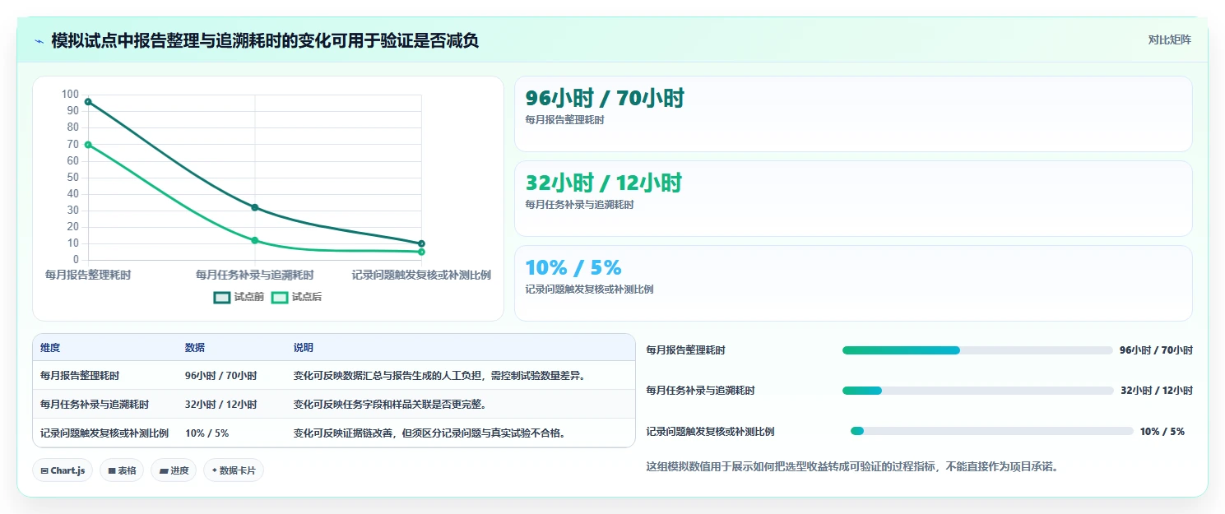Click progress value 32小时 / 12小时 at bar end
Viewport: 1225px width, 514px height.
point(1157,391)
